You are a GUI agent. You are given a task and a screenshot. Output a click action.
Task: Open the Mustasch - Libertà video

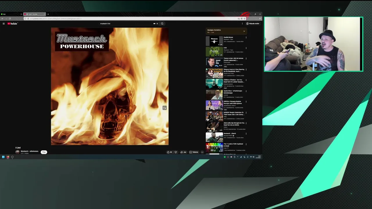(230, 134)
